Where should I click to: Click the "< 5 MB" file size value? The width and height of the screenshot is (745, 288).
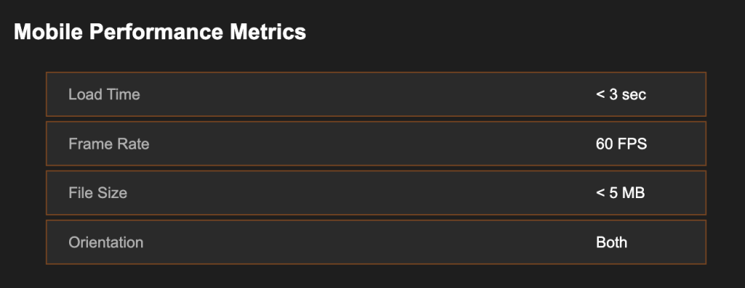[x=620, y=193]
